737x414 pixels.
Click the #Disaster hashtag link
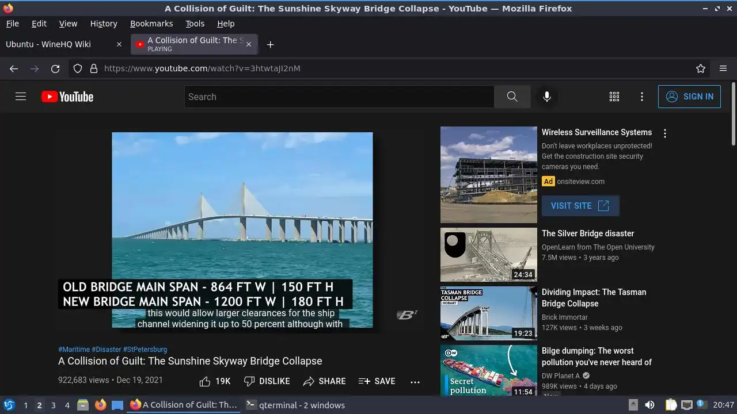[x=106, y=350]
